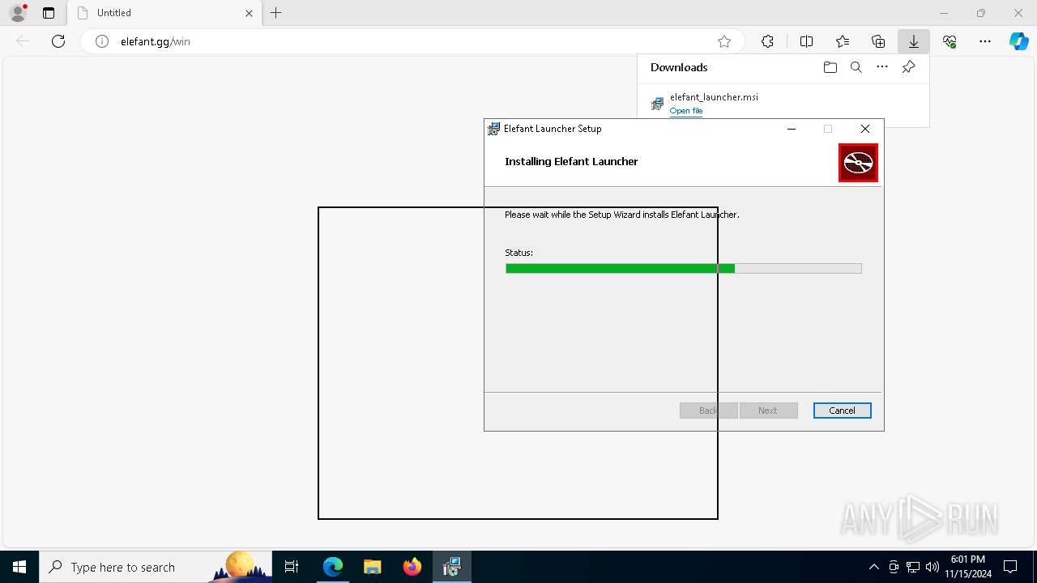Focus the address bar showing elefant.gg/win
Image resolution: width=1037 pixels, height=583 pixels.
pos(413,41)
